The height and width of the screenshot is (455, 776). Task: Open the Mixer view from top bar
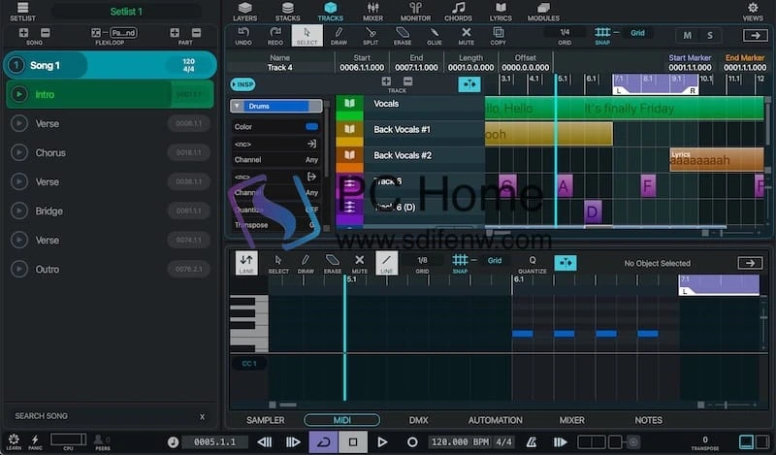(x=372, y=12)
